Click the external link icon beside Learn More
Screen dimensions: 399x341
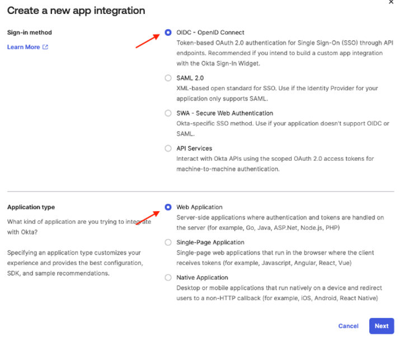[x=45, y=47]
